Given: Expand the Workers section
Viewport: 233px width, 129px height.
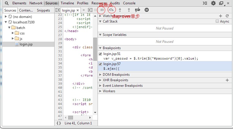Looking at the screenshot, I should [x=100, y=91].
